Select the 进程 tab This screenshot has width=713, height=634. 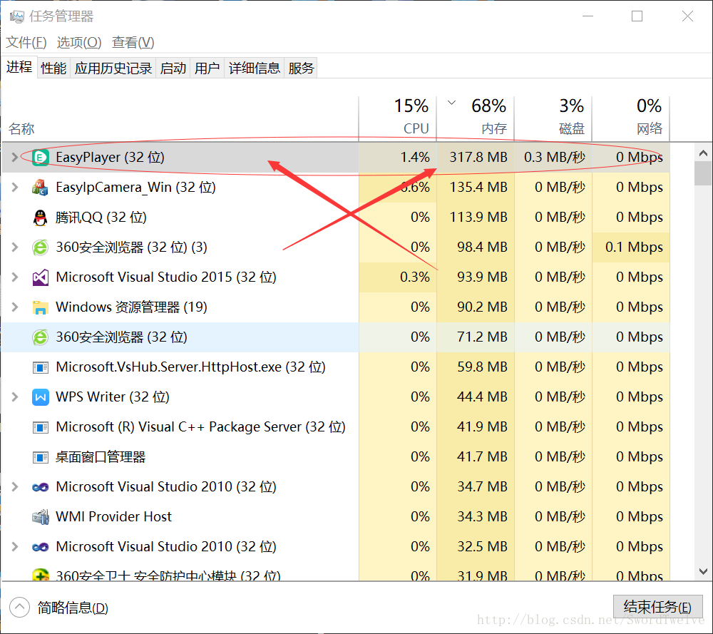point(19,67)
